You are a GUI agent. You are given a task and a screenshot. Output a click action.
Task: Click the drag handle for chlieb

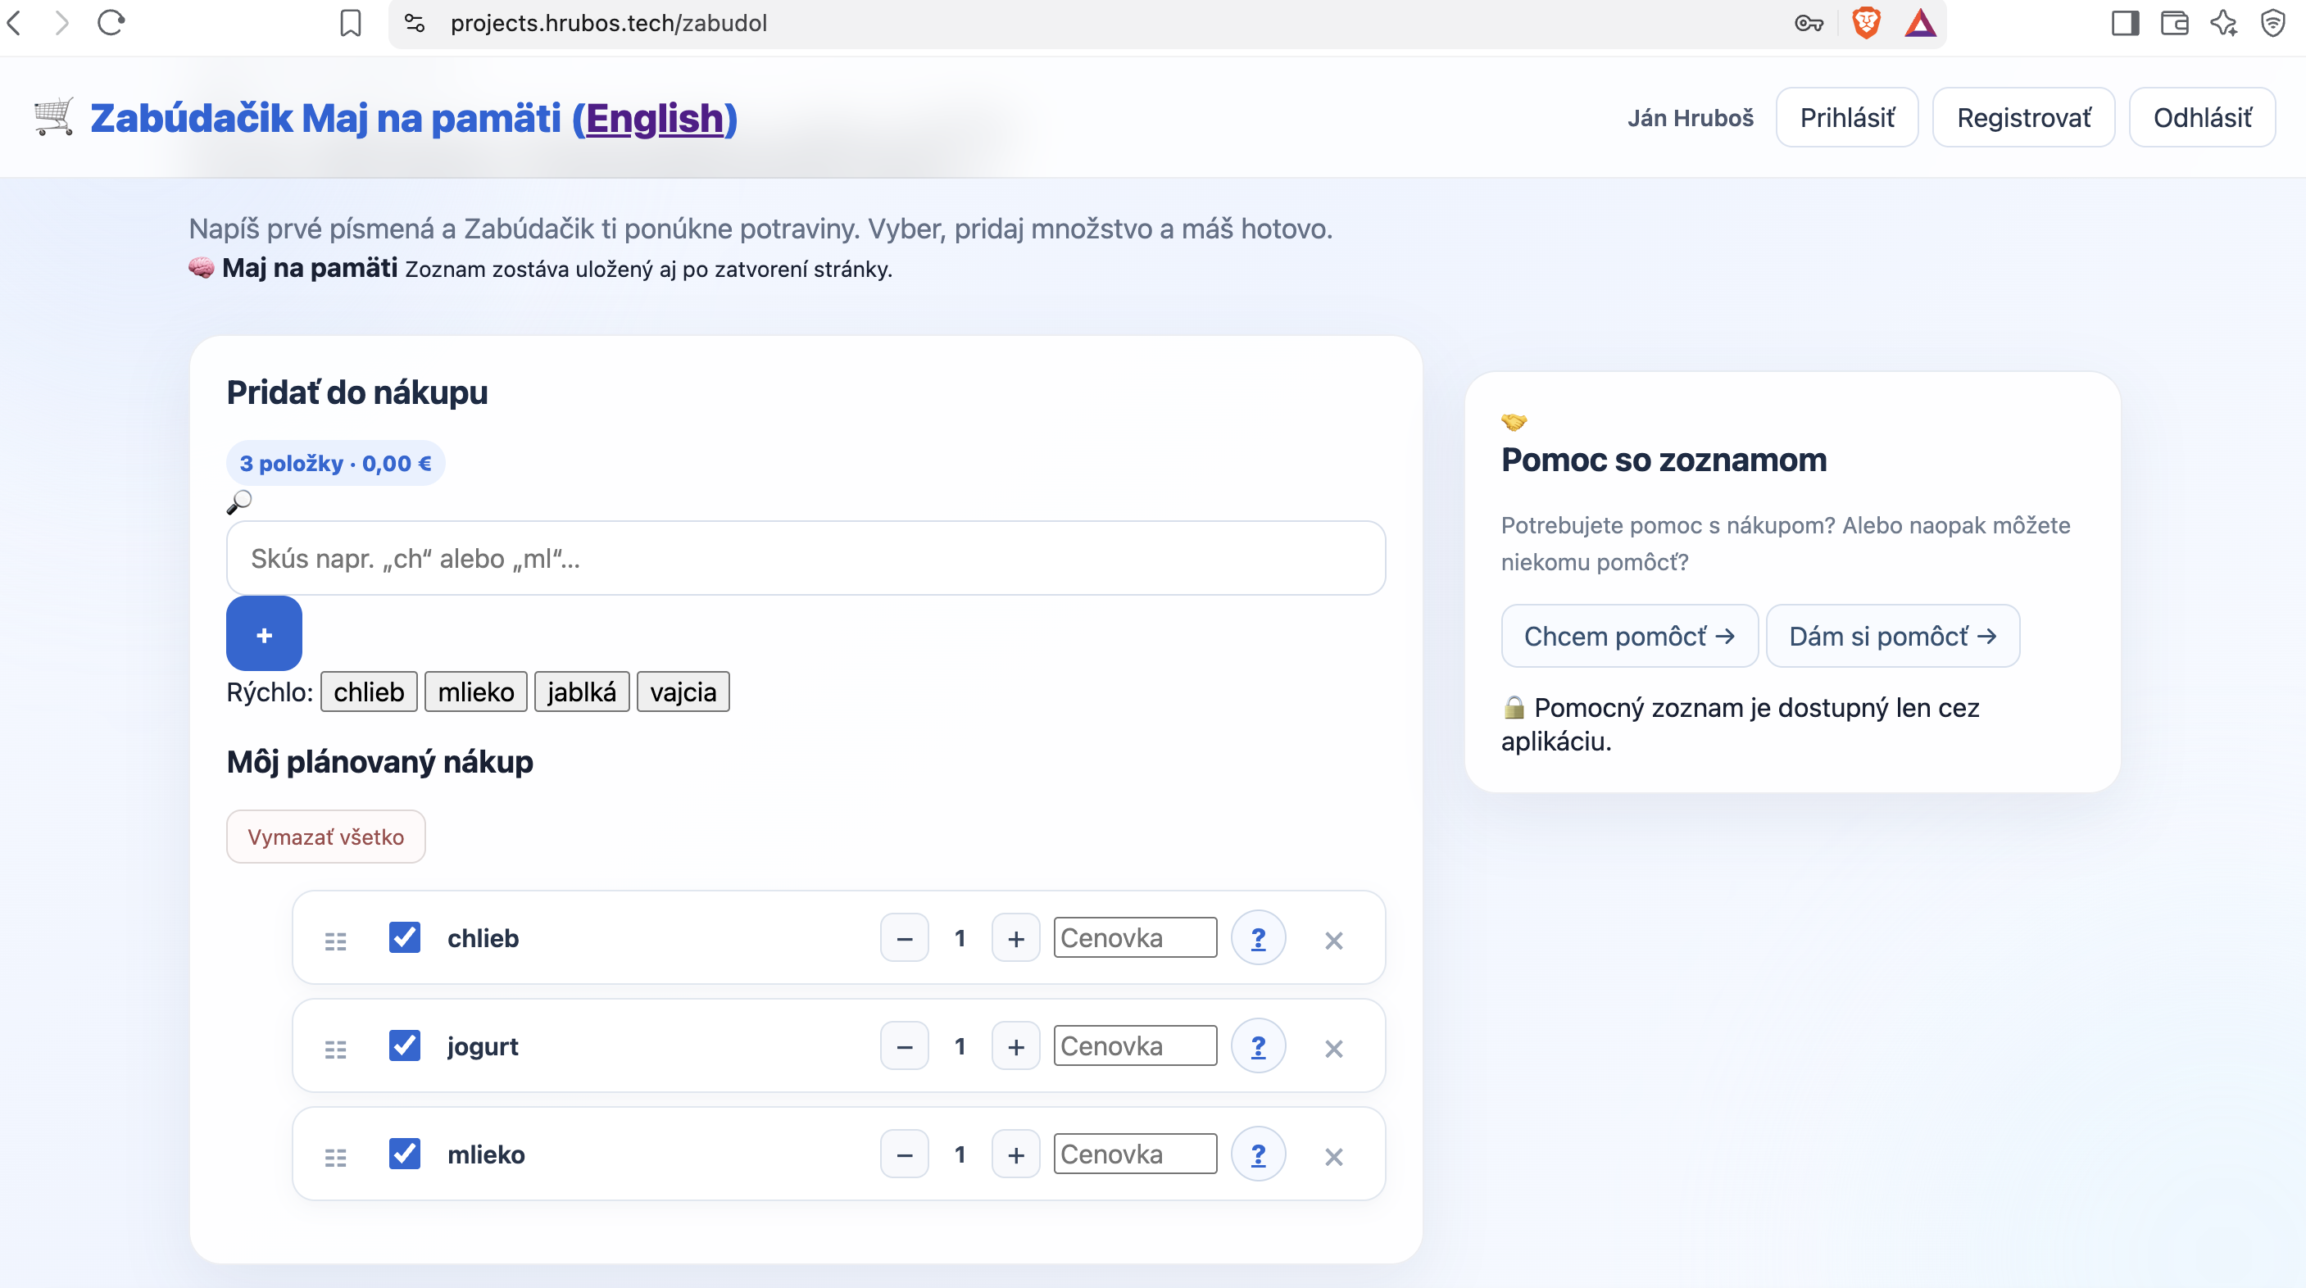tap(336, 941)
